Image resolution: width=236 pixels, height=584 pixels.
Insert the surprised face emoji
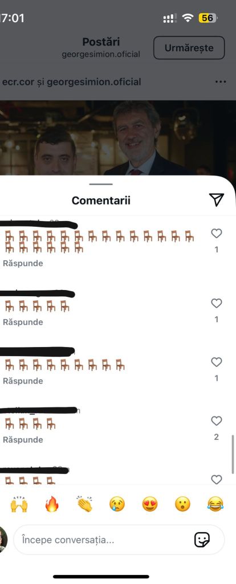[182, 504]
